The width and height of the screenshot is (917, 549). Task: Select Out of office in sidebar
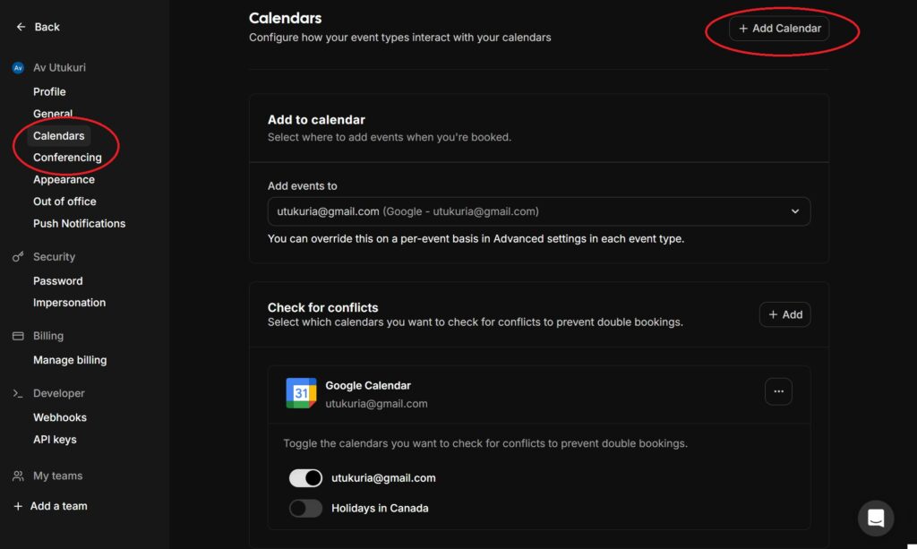[64, 202]
